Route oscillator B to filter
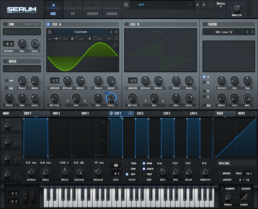This screenshot has width=258, height=209. [204, 82]
